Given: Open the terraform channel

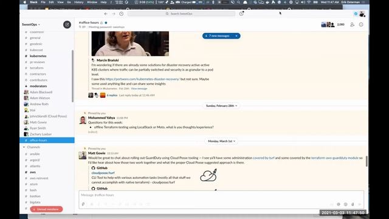Looking at the screenshot, I should point(36,68).
